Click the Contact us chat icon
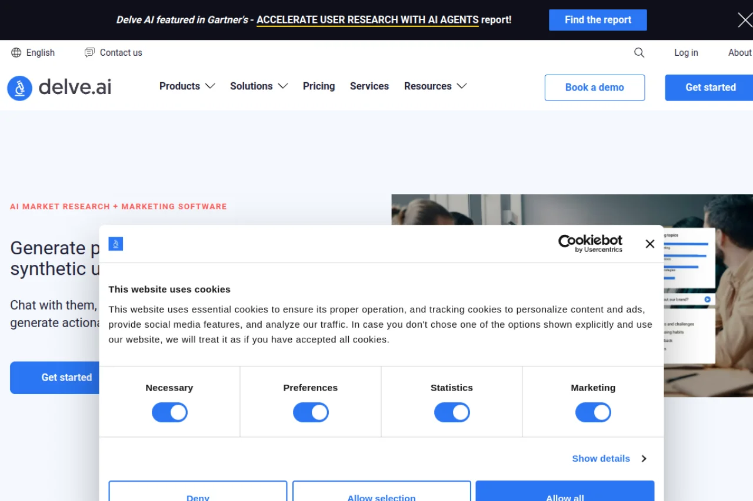 [x=89, y=53]
